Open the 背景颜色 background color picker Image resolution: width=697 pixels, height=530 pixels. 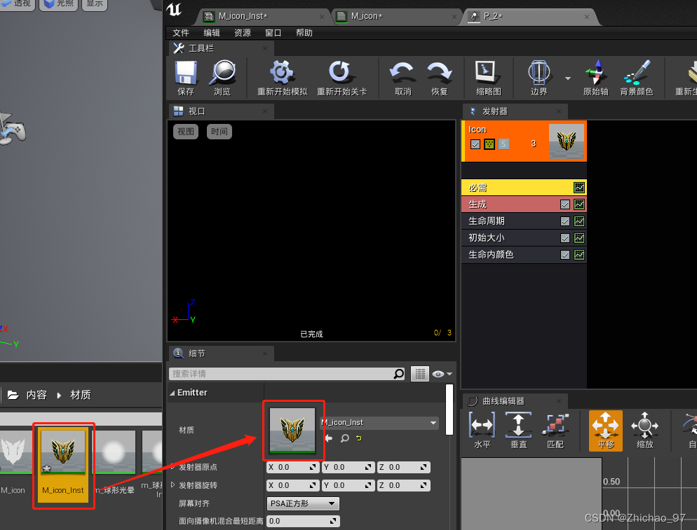coord(637,78)
